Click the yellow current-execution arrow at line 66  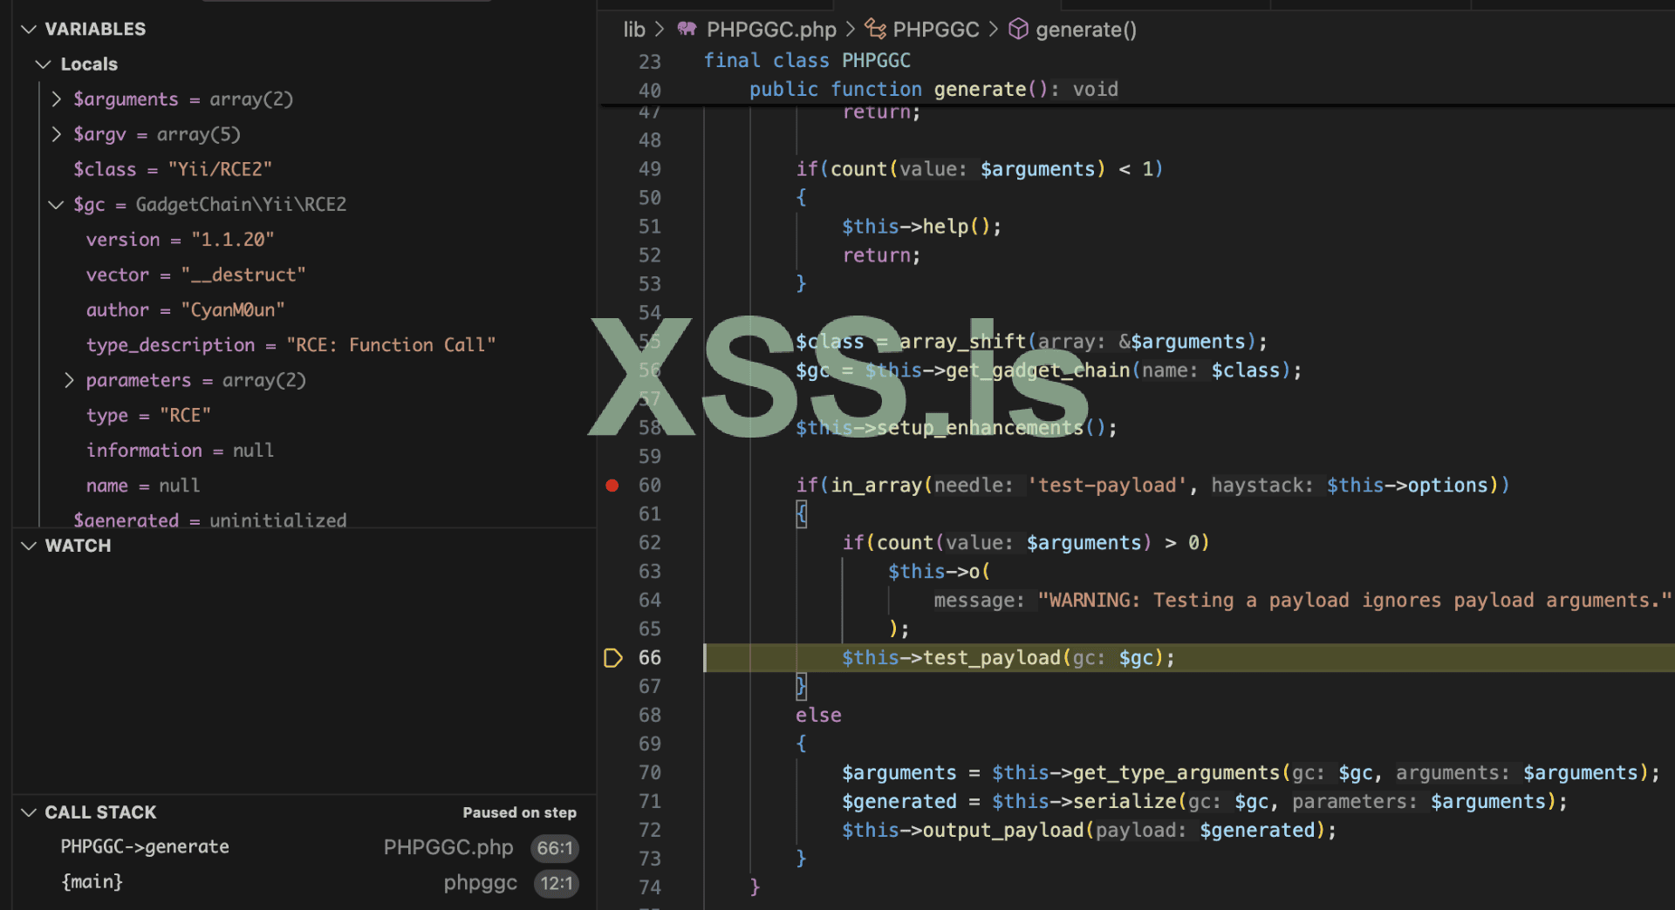pos(613,658)
